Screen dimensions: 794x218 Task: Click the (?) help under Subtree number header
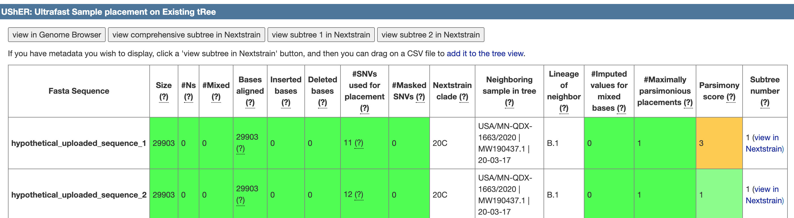click(765, 102)
